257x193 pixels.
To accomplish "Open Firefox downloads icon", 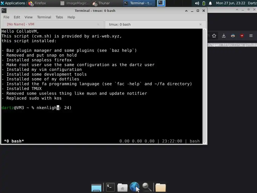I will pos(224,36).
